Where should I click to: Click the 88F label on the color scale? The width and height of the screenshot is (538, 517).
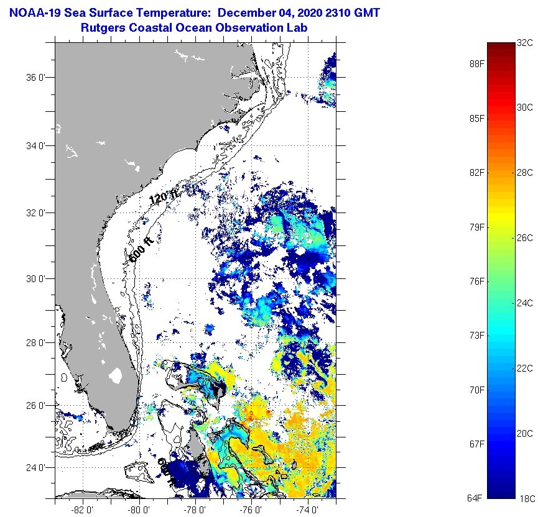point(477,64)
